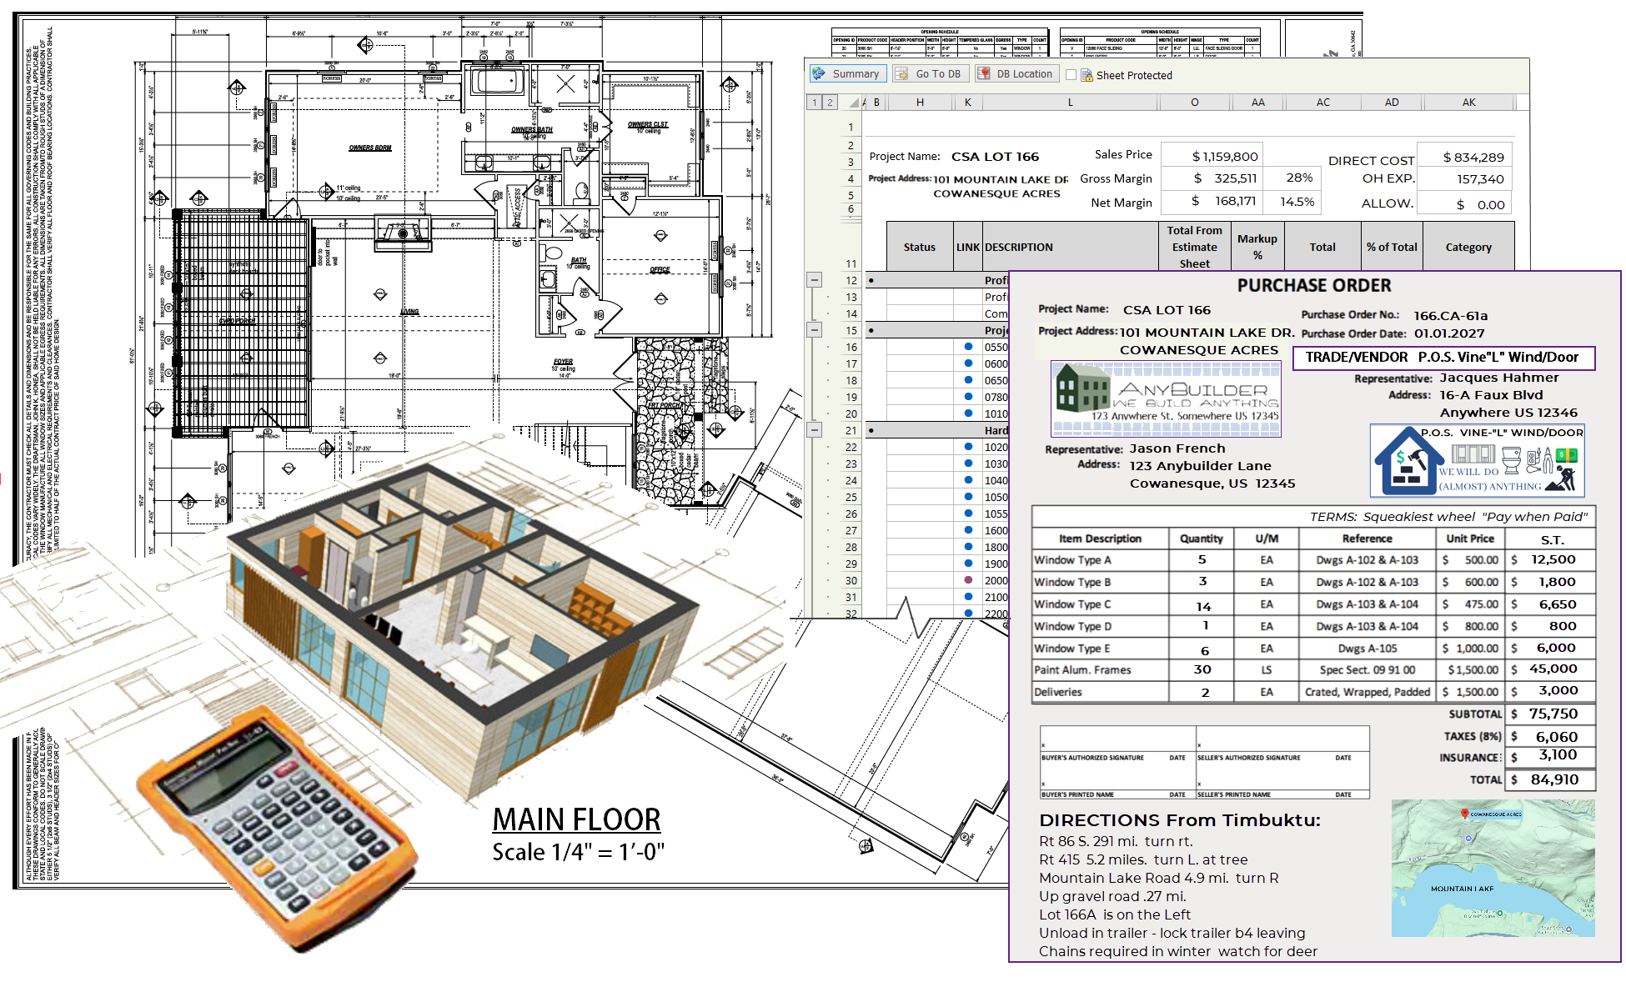Toggle the Sheet Protected checkbox
Image resolution: width=1626 pixels, height=982 pixels.
click(x=1071, y=75)
